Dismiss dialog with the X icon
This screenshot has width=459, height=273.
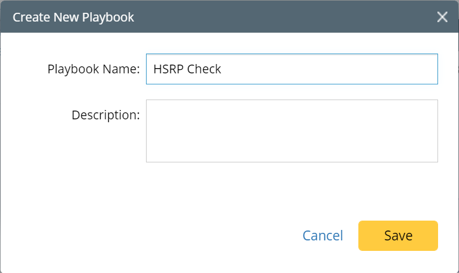442,17
